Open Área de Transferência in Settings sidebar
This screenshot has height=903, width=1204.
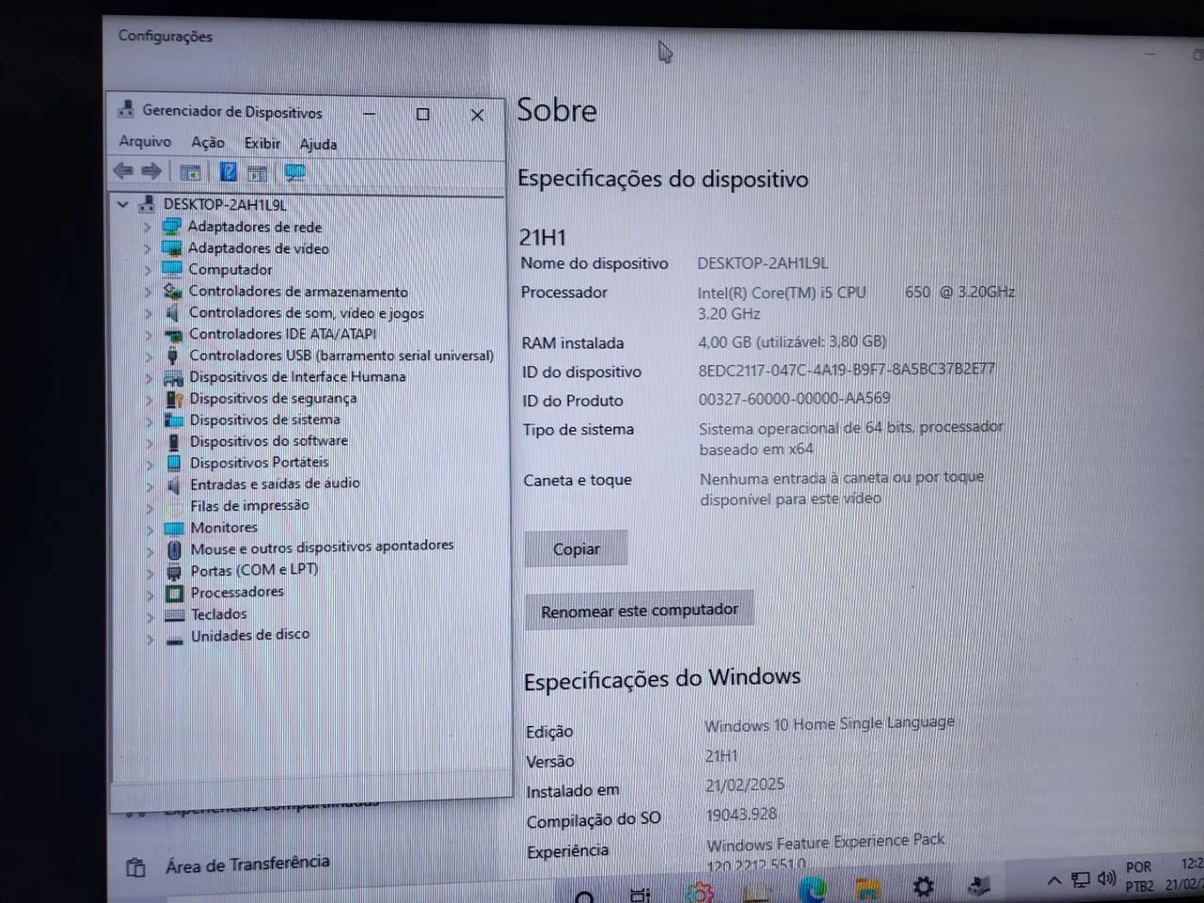247,863
